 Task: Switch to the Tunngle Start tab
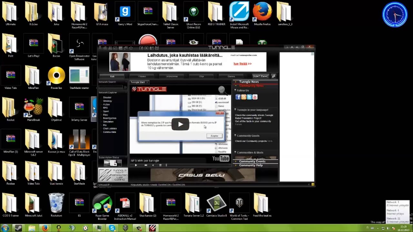click(x=138, y=82)
